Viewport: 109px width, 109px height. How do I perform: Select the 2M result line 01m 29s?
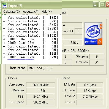tap(31, 43)
